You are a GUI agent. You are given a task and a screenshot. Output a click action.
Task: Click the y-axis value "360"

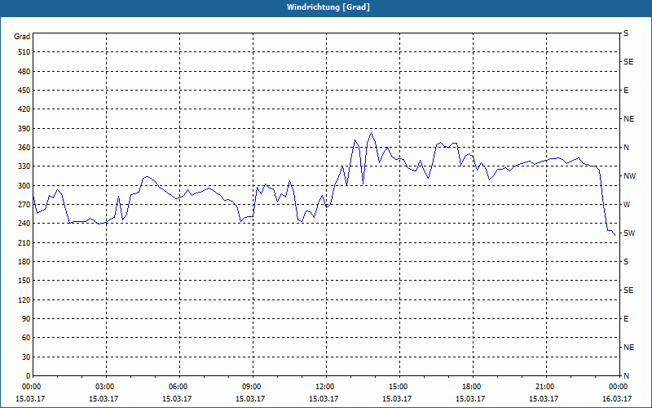click(24, 148)
